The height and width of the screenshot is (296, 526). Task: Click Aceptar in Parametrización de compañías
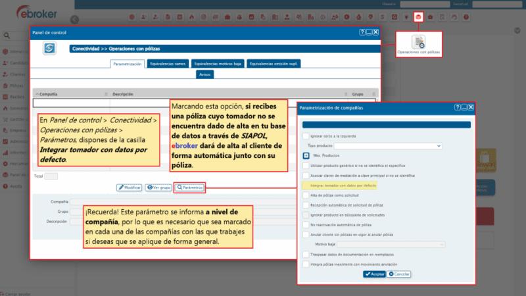click(x=374, y=274)
